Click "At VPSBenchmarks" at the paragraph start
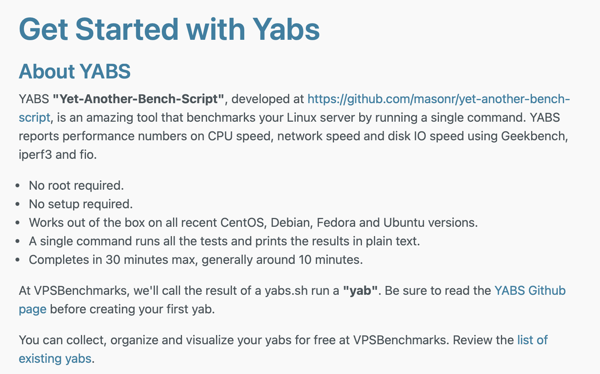 [x=74, y=291]
